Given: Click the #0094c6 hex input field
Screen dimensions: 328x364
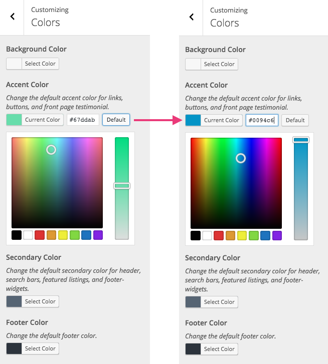Looking at the screenshot, I should click(x=261, y=120).
